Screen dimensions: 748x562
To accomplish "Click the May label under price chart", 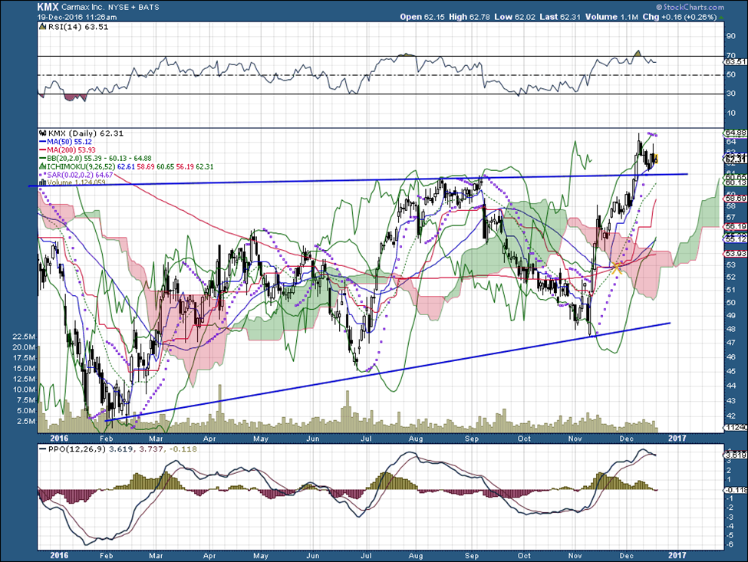I will [x=261, y=439].
